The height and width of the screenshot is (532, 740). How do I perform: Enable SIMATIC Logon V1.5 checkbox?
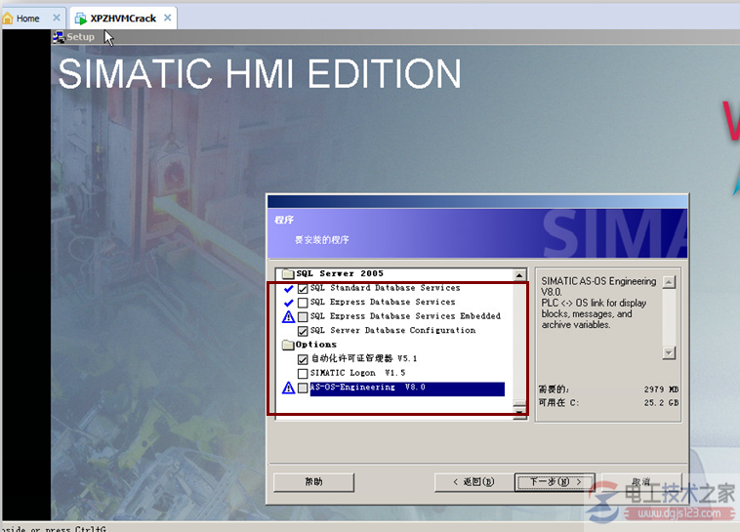coord(303,374)
